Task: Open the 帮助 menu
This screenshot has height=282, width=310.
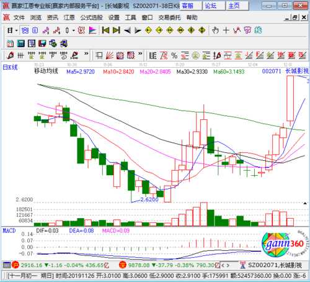Action: (192, 18)
